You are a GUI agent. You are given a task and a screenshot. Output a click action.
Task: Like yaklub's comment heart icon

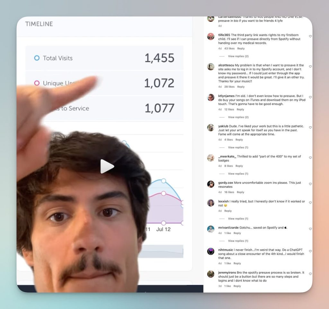310,128
